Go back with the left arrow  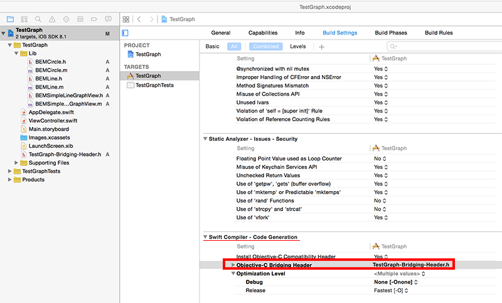coord(139,19)
